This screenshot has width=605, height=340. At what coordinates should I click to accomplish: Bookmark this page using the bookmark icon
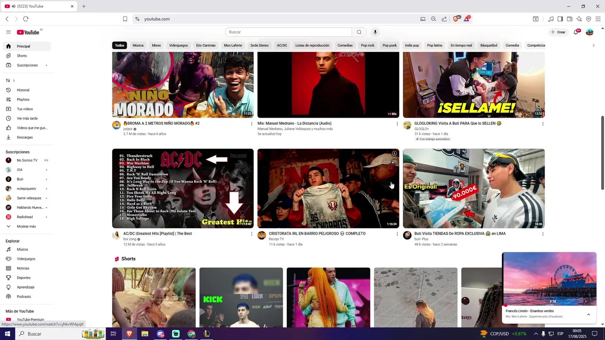[125, 19]
